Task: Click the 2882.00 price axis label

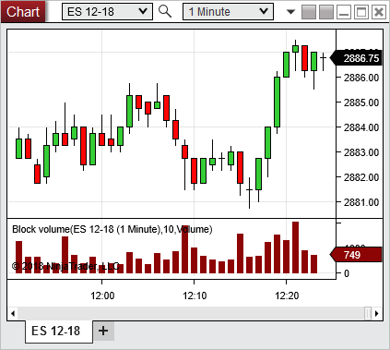Action: pos(361,177)
